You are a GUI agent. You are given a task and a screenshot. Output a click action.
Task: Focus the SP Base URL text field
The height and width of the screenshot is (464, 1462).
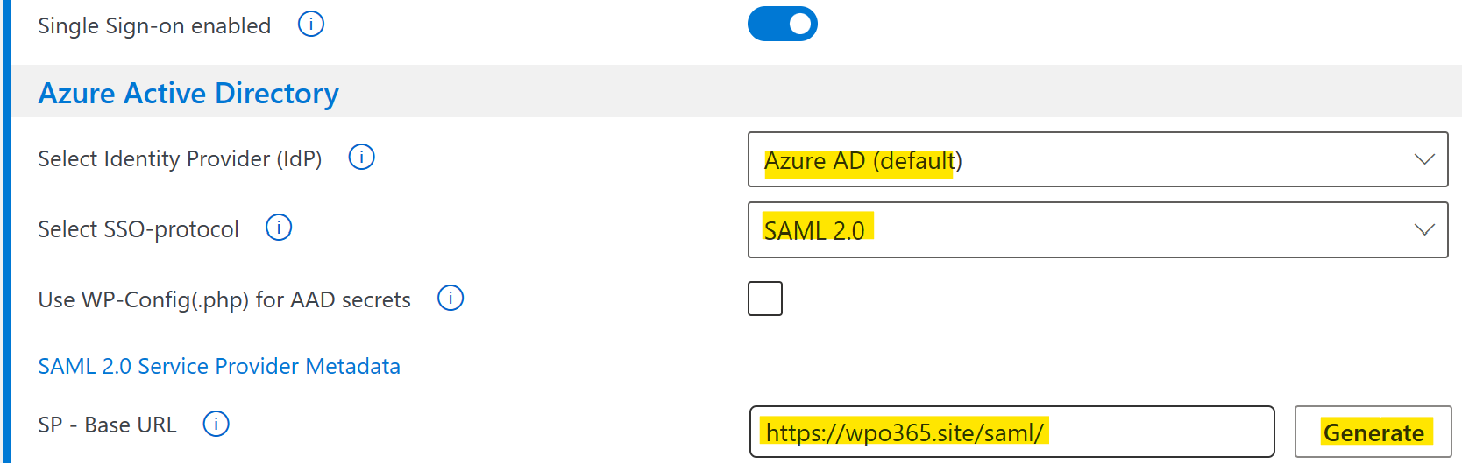click(x=1012, y=432)
